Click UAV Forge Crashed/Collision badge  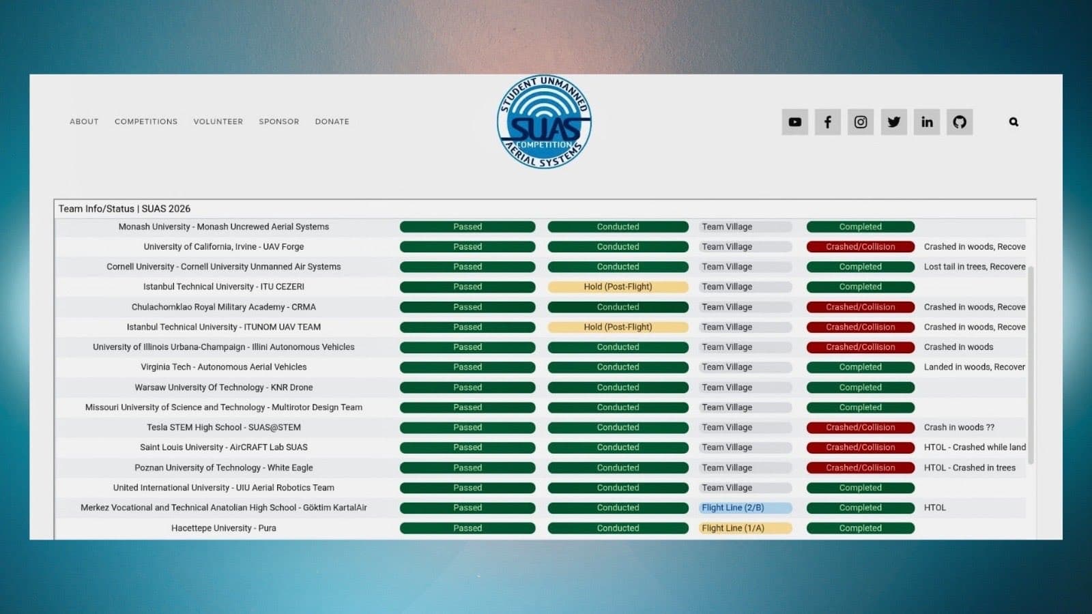tap(861, 247)
